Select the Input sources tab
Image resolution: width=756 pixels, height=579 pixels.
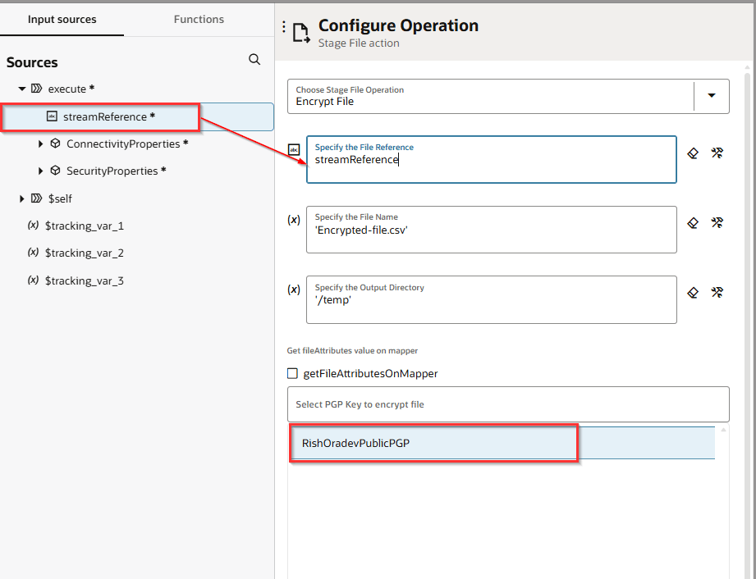click(62, 19)
